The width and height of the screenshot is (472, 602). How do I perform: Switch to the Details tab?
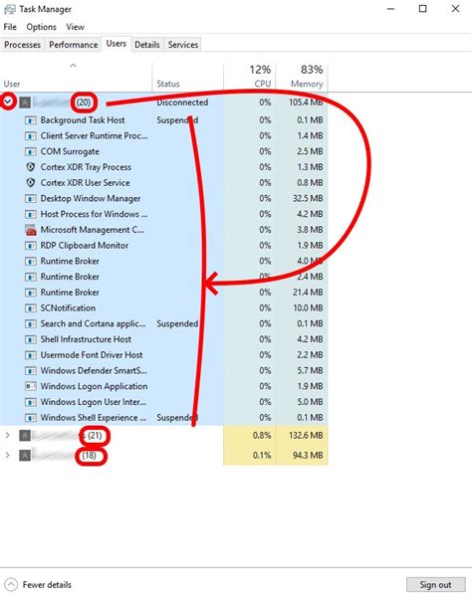[147, 45]
